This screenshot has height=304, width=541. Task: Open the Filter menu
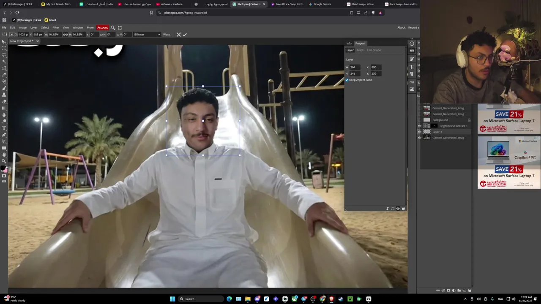[56, 27]
